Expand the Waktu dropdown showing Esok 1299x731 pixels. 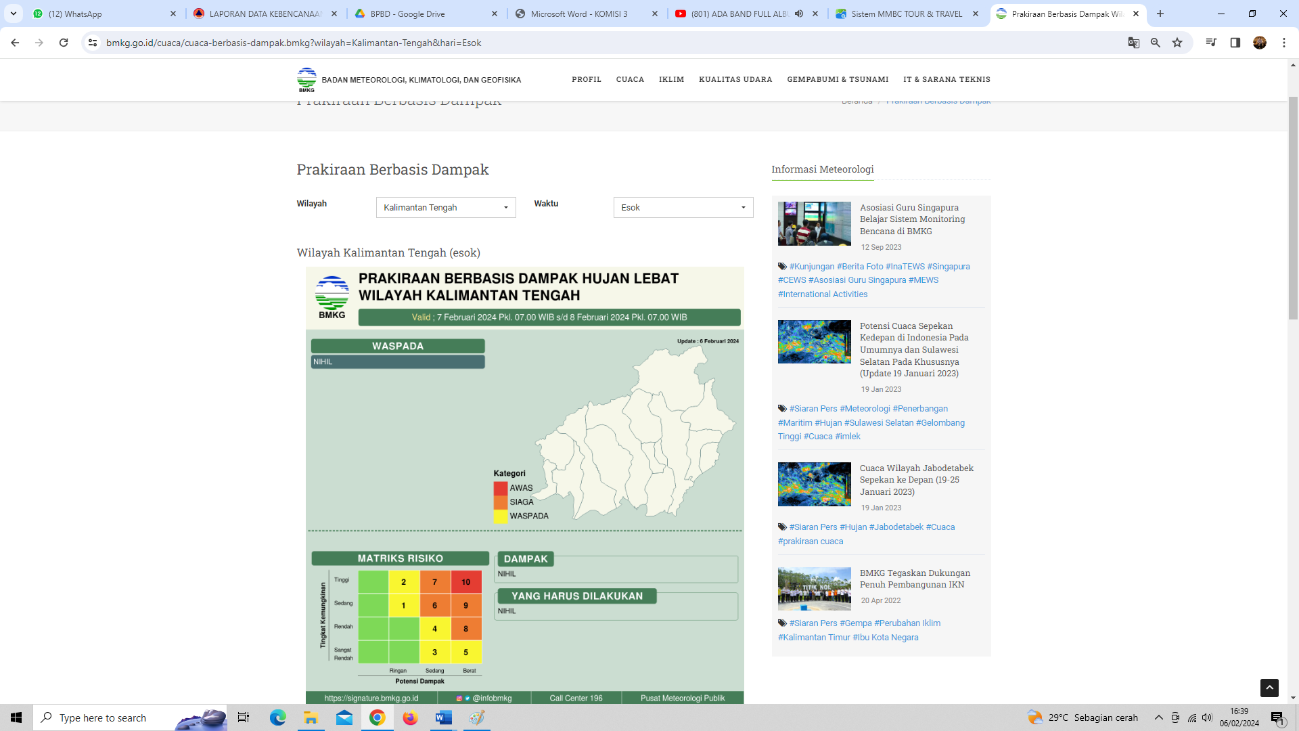pos(683,207)
